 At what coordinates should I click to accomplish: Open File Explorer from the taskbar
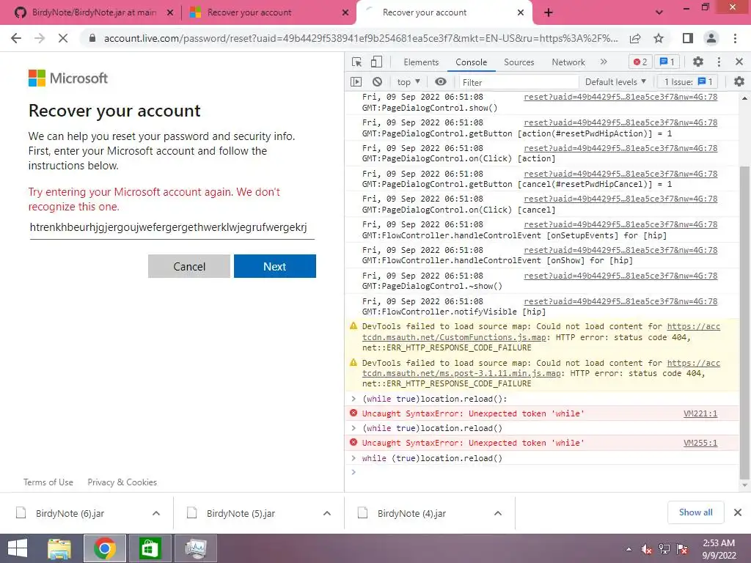[59, 548]
